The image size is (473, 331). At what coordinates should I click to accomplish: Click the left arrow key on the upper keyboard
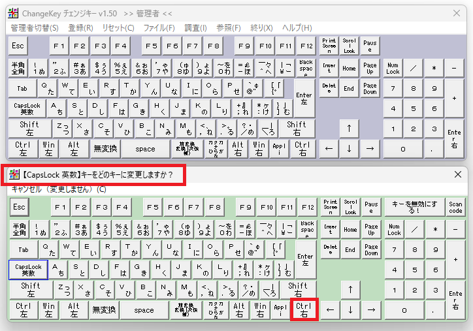pos(329,149)
